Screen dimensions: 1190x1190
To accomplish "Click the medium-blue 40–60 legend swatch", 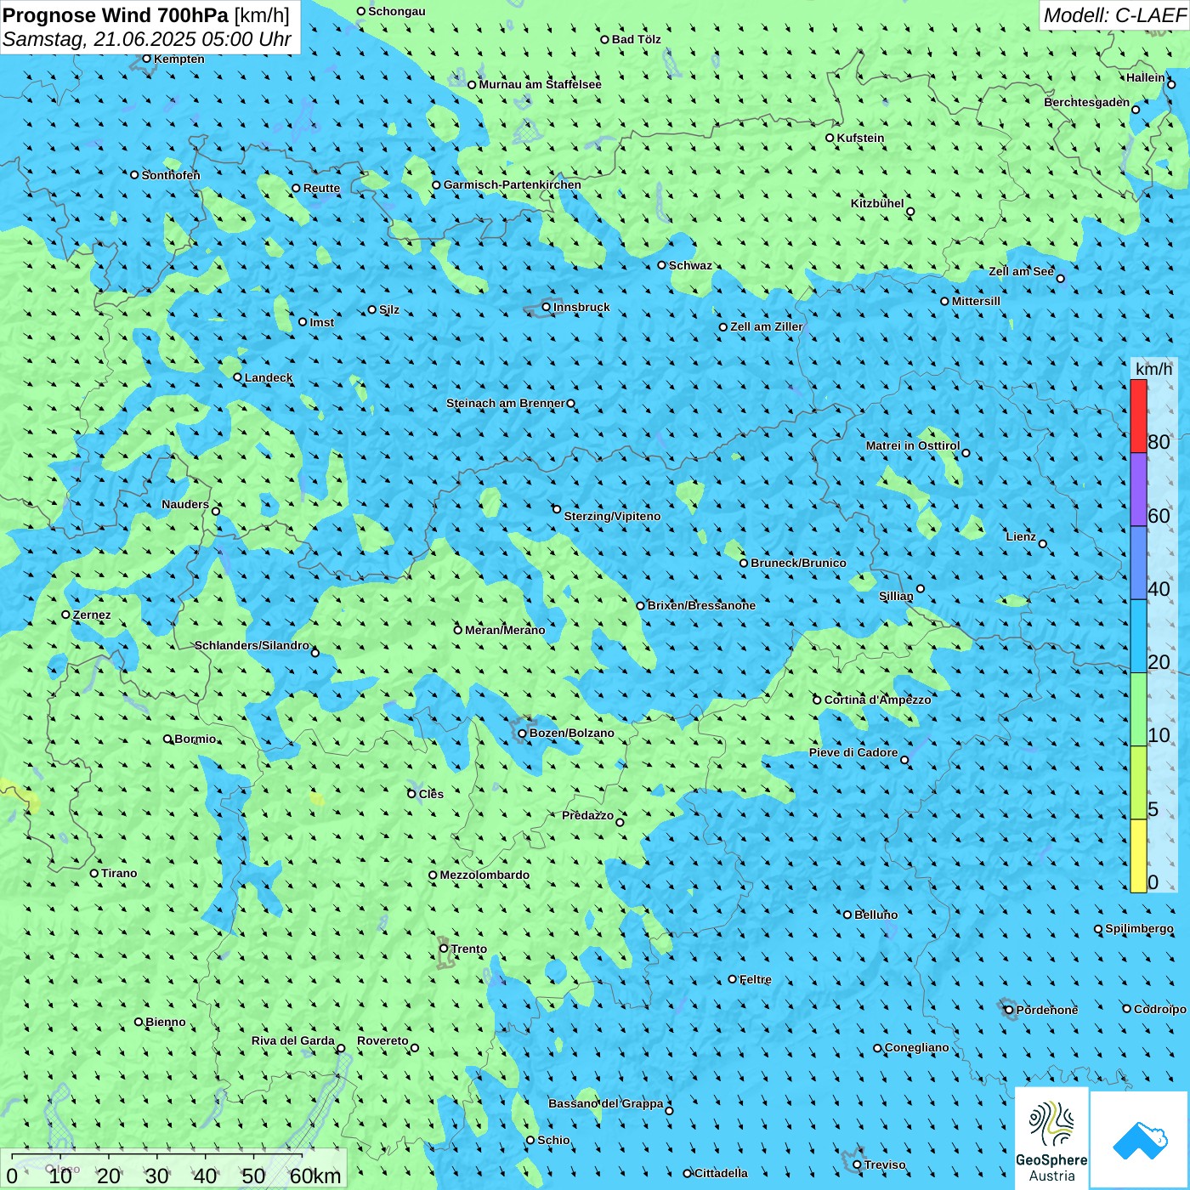I will tap(1138, 563).
